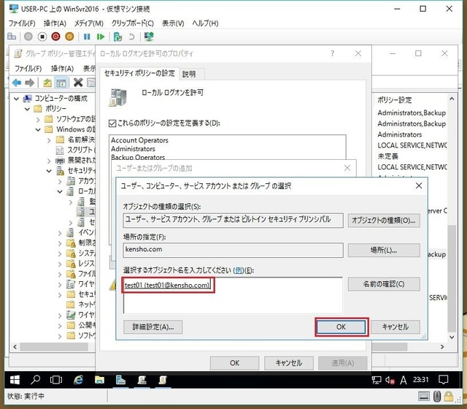Click the 名前の確認(C) button
467x409 pixels.
384,283
